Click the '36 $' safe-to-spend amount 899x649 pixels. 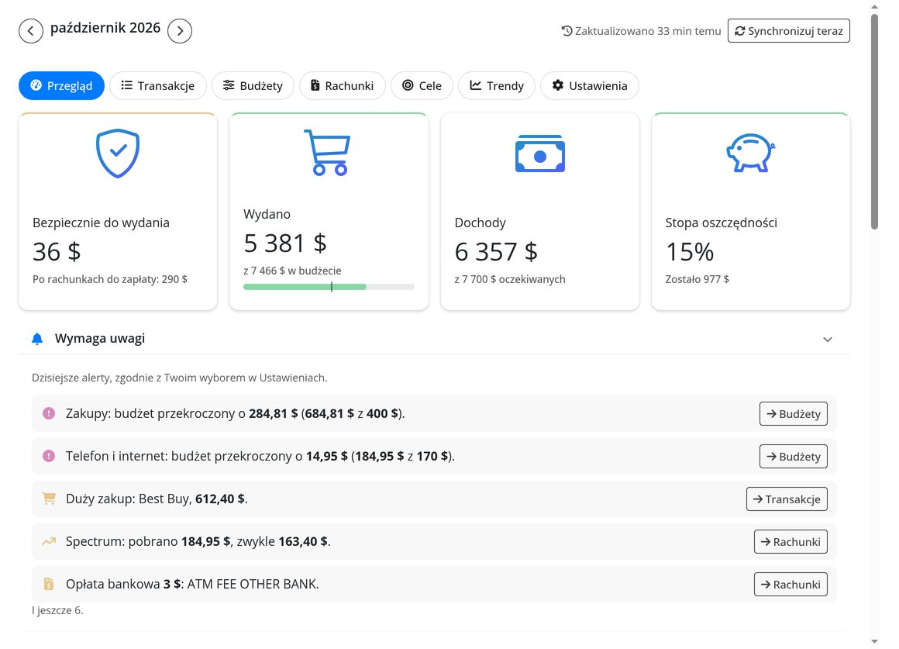(x=57, y=251)
